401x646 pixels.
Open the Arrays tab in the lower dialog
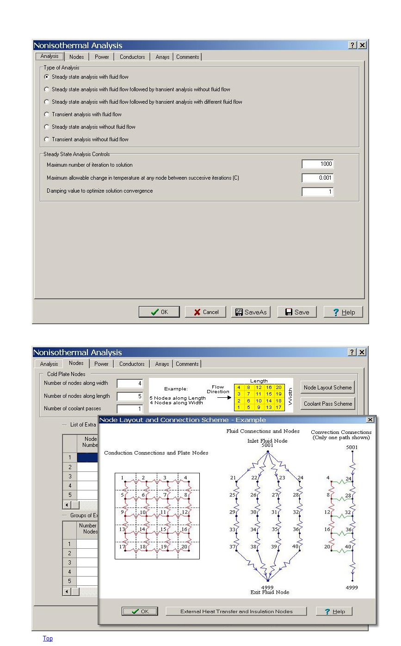pos(162,364)
